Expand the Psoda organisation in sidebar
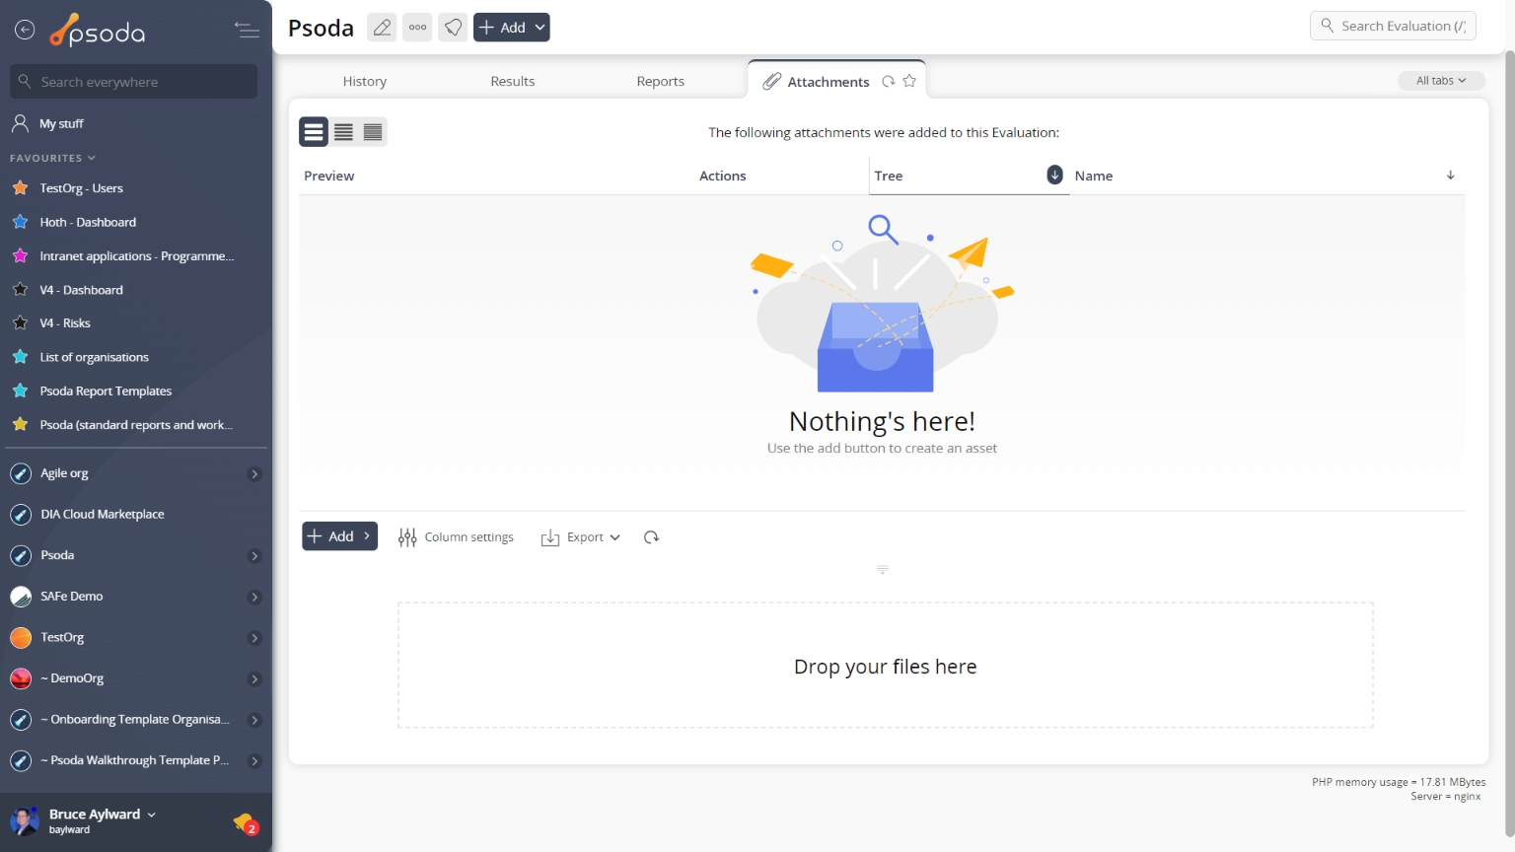The image size is (1515, 852). coord(254,556)
